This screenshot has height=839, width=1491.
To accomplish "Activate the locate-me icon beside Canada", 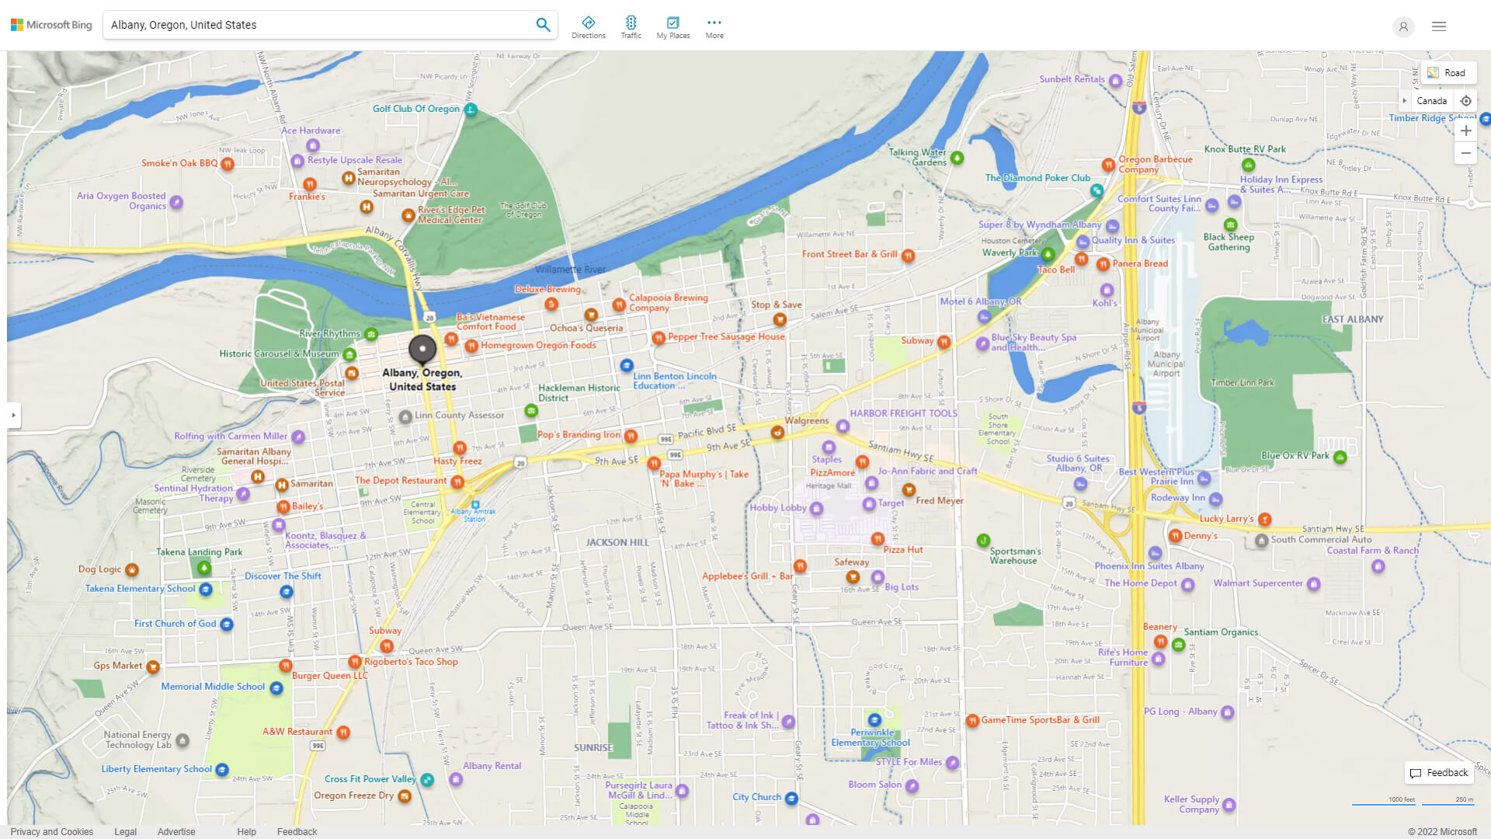I will coord(1466,100).
